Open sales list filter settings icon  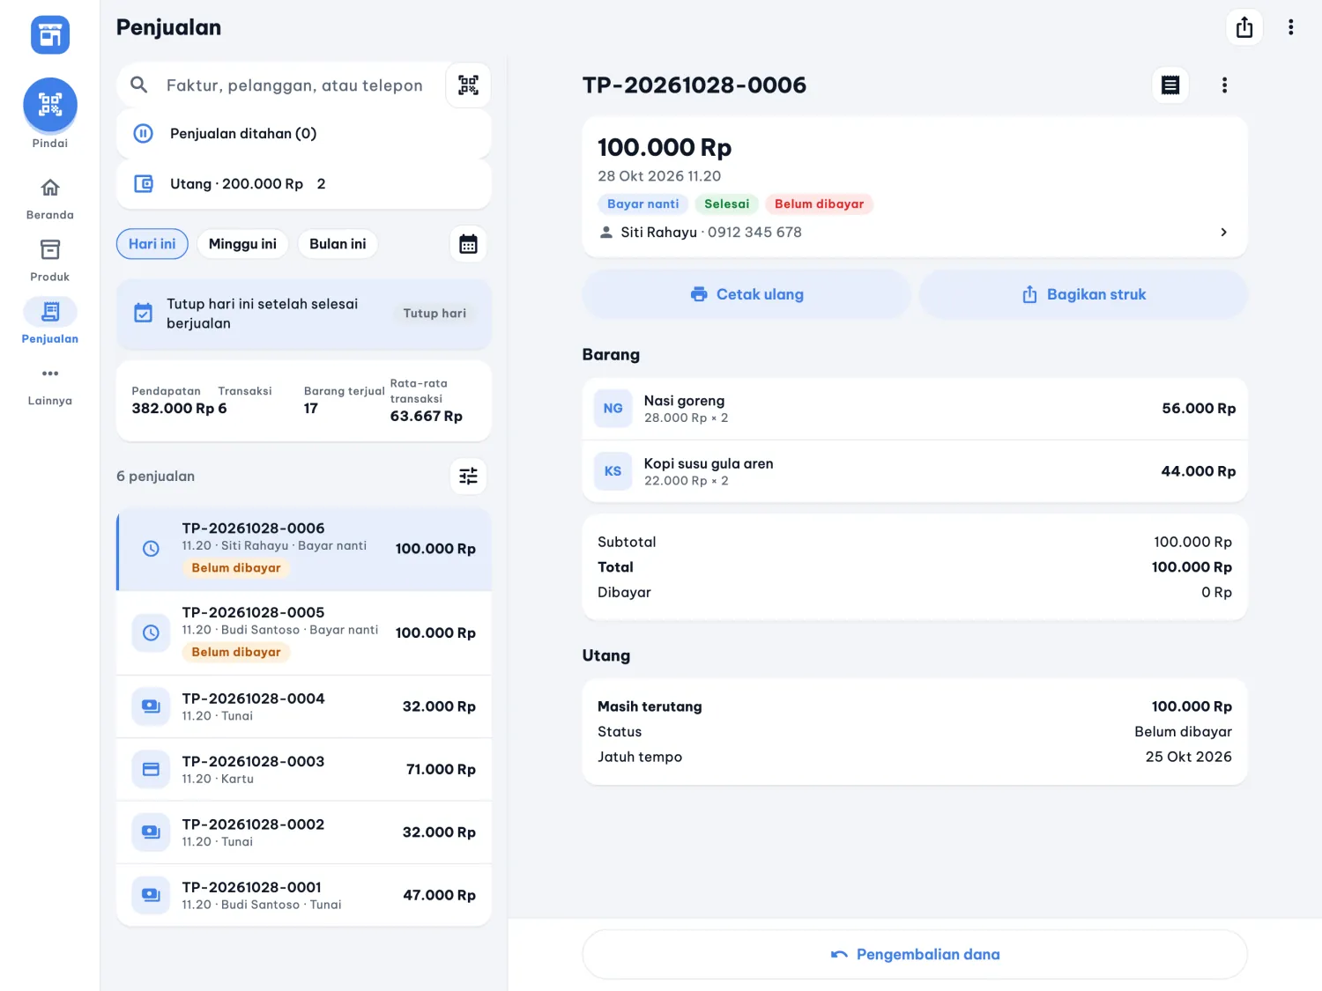(468, 476)
